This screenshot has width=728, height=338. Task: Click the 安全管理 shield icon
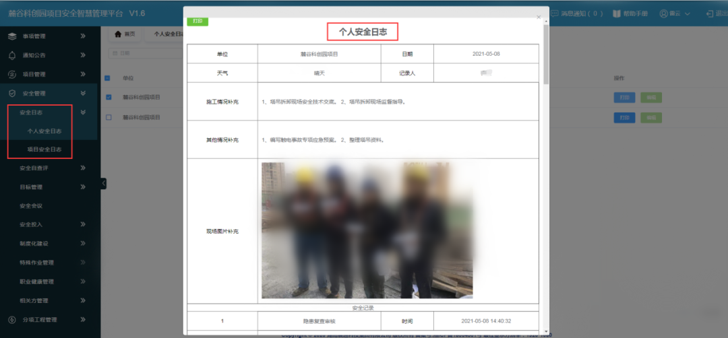coord(13,93)
